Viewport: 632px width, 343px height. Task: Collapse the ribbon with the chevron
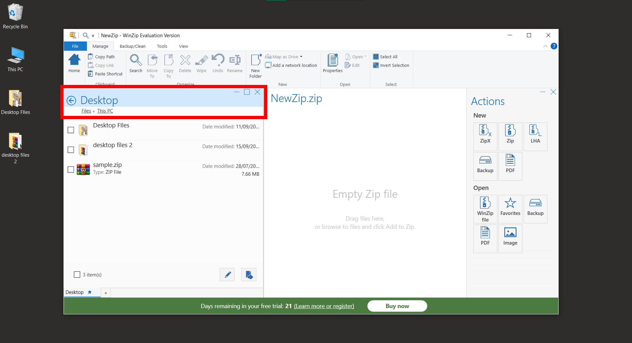point(545,46)
